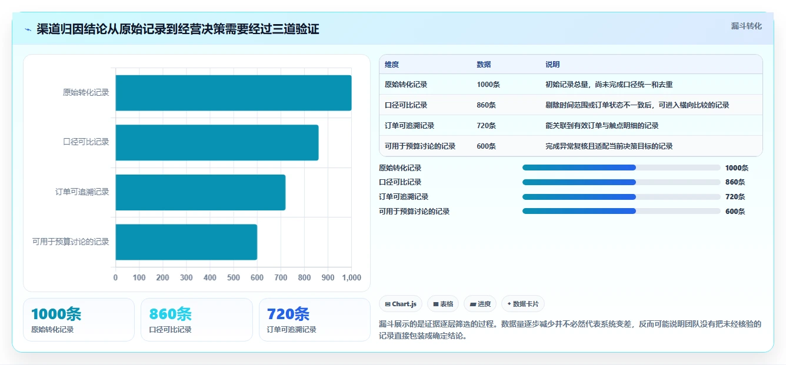Click the 漏斗转化 tag label

(x=746, y=26)
